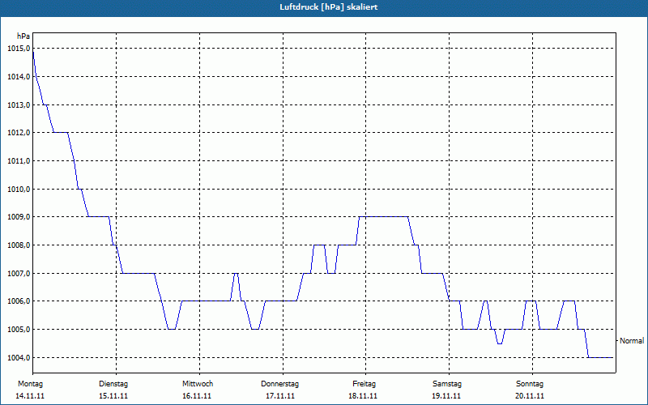Click the 'Donnerstag' day label
The width and height of the screenshot is (648, 405).
279,384
